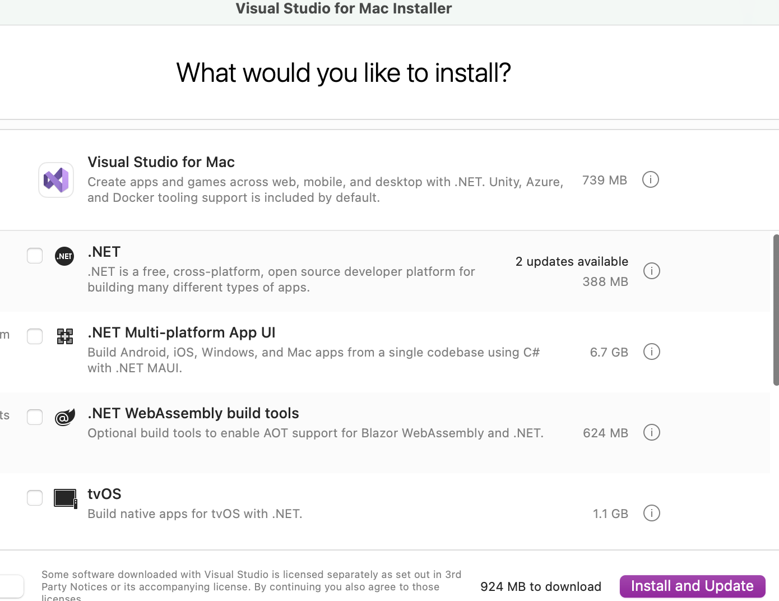
Task: Click the Visual Studio for Mac logo icon
Action: click(x=56, y=180)
